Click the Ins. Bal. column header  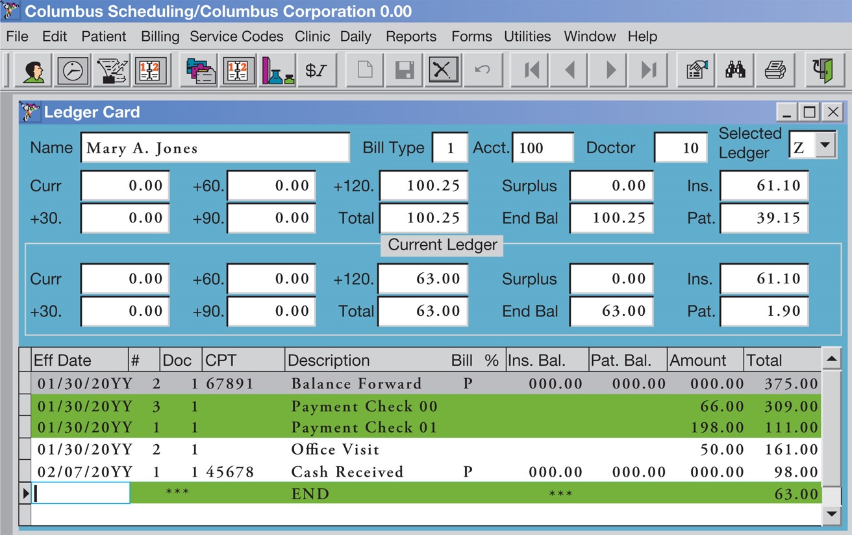(546, 361)
